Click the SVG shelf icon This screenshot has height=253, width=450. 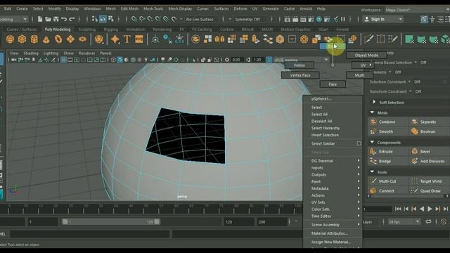pyautogui.click(x=139, y=39)
